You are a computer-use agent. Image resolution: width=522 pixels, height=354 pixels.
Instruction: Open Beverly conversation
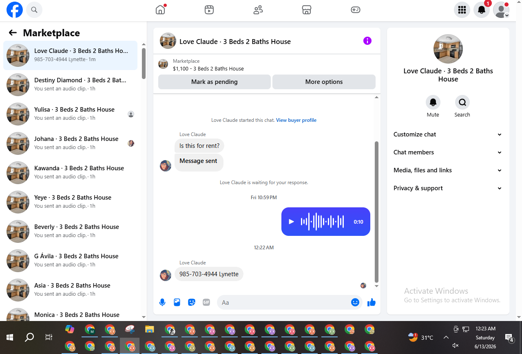pyautogui.click(x=70, y=231)
